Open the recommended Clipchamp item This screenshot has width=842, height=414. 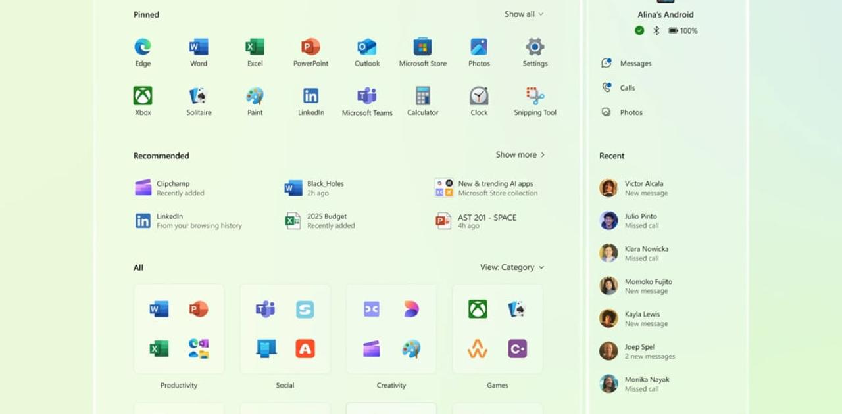170,188
